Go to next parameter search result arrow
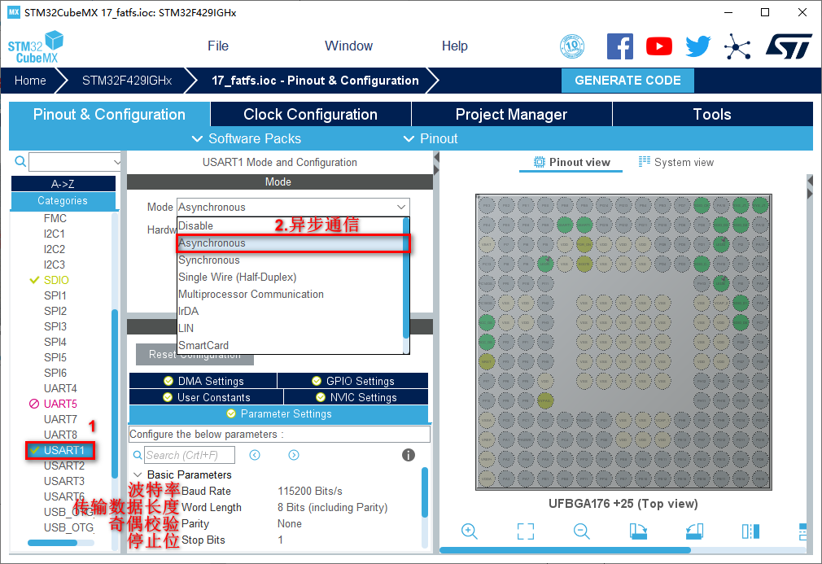822x564 pixels. 294,455
